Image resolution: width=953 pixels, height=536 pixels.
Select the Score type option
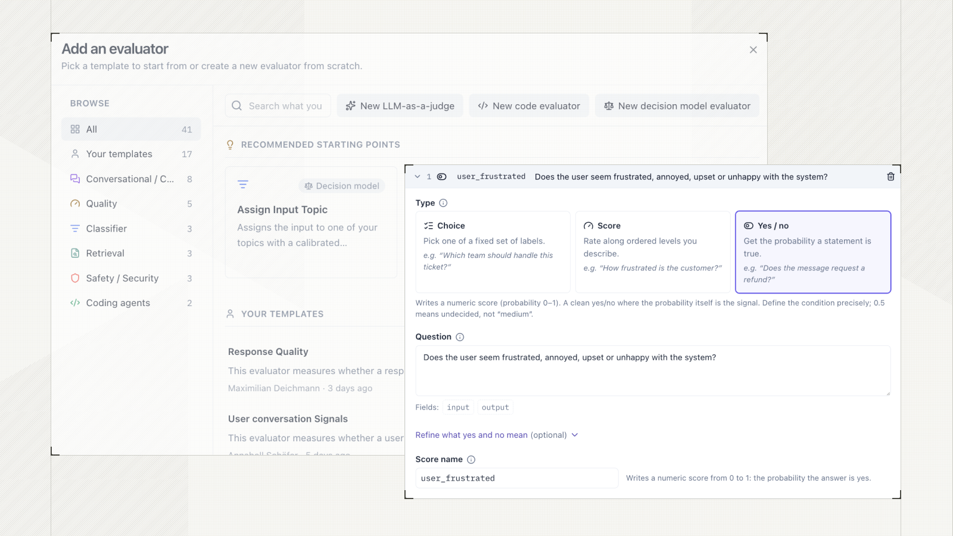point(653,252)
